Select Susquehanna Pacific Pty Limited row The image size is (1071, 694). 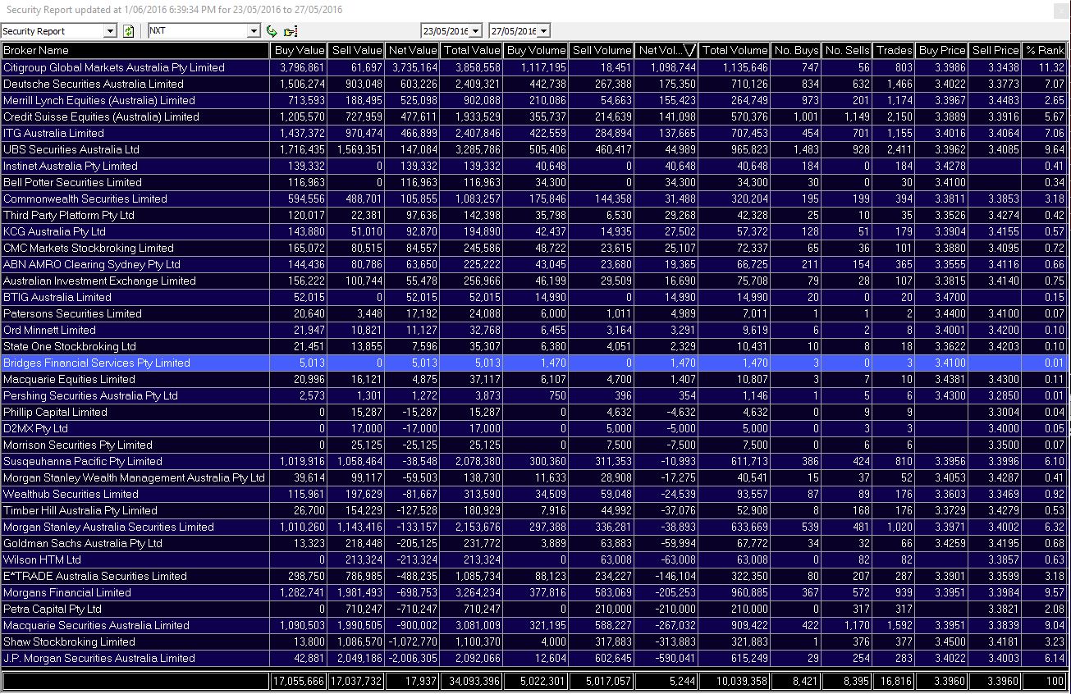(533, 461)
